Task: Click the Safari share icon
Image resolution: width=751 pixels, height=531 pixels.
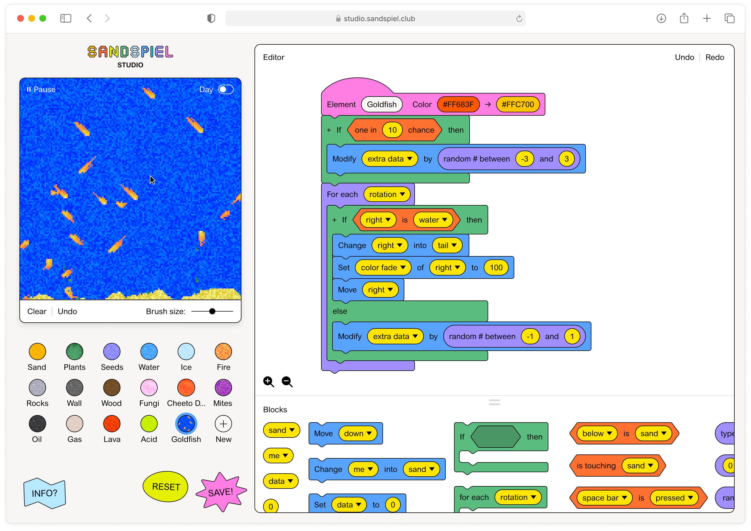Action: tap(684, 18)
